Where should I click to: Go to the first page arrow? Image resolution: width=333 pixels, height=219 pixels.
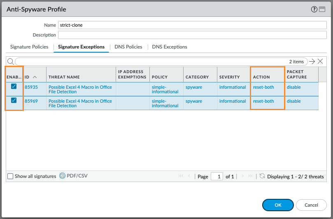coord(181,176)
